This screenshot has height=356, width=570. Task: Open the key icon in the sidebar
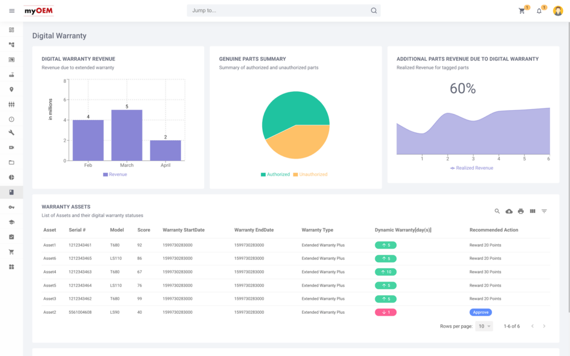tap(12, 207)
